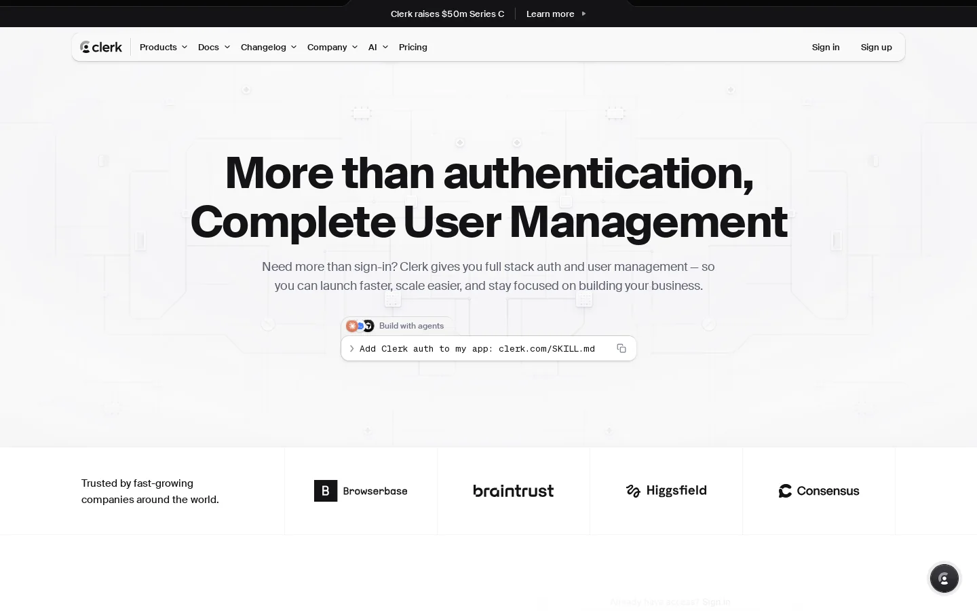Expand the Docs menu
This screenshot has height=611, width=977.
(214, 47)
